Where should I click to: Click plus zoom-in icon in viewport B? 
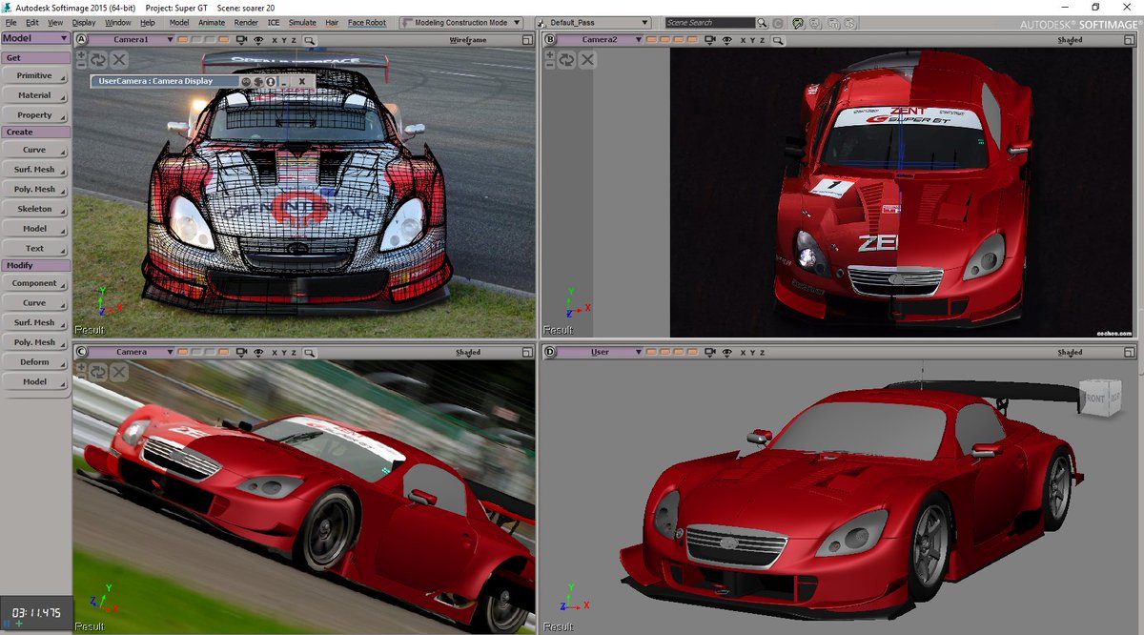tap(549, 54)
